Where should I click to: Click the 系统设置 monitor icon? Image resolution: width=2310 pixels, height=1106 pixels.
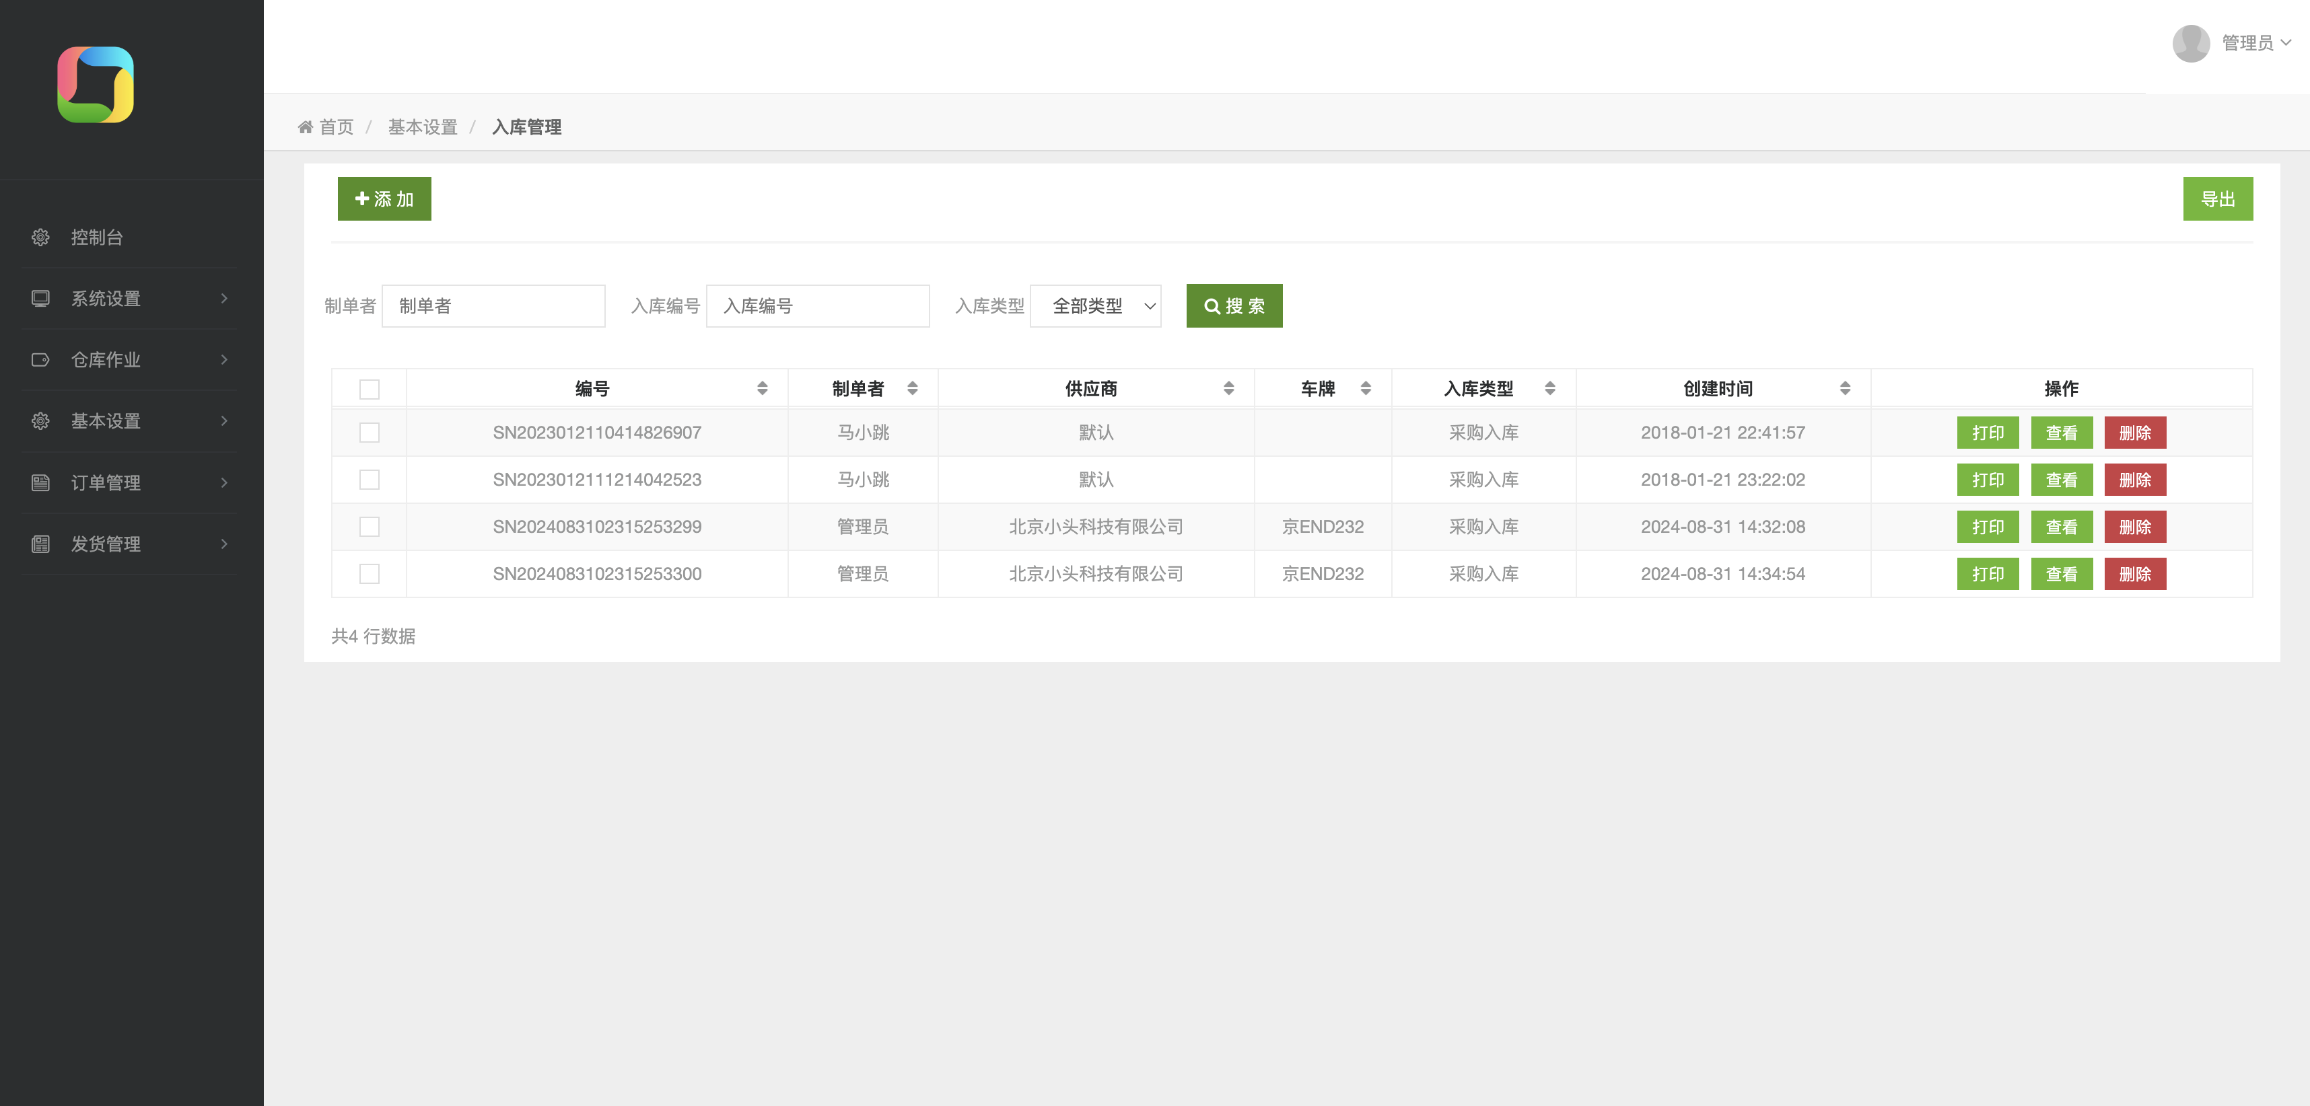pyautogui.click(x=40, y=299)
